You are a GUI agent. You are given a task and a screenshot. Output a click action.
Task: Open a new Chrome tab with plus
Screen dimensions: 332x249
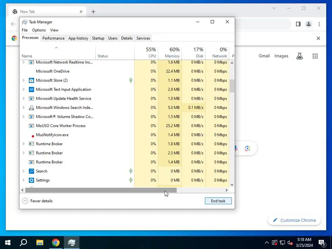pyautogui.click(x=93, y=12)
